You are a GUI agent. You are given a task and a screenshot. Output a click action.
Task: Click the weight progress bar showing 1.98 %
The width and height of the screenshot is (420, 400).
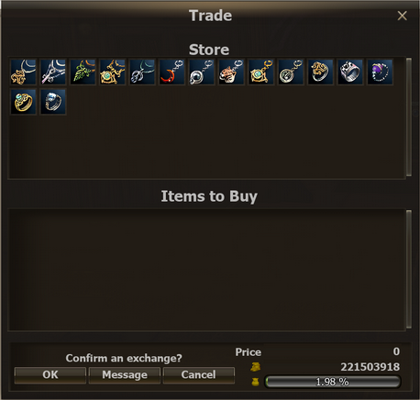(x=332, y=382)
